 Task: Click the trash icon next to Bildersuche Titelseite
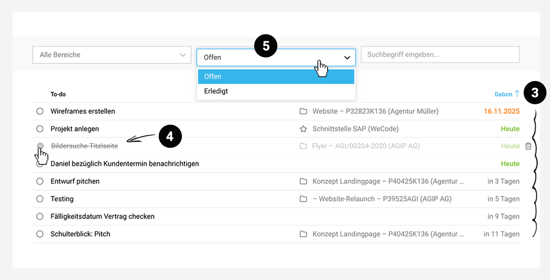[x=528, y=146]
